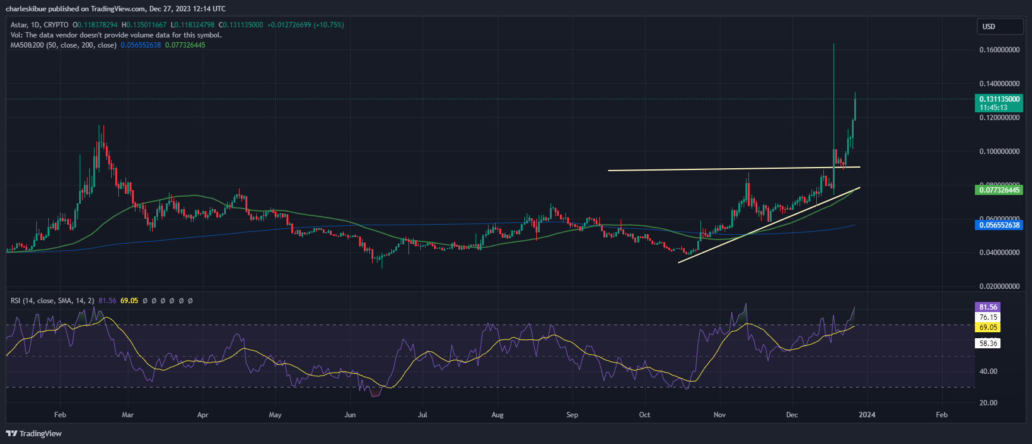Click the Oct time axis label
This screenshot has width=1032, height=444.
tap(645, 415)
